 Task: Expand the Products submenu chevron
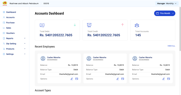(25, 49)
